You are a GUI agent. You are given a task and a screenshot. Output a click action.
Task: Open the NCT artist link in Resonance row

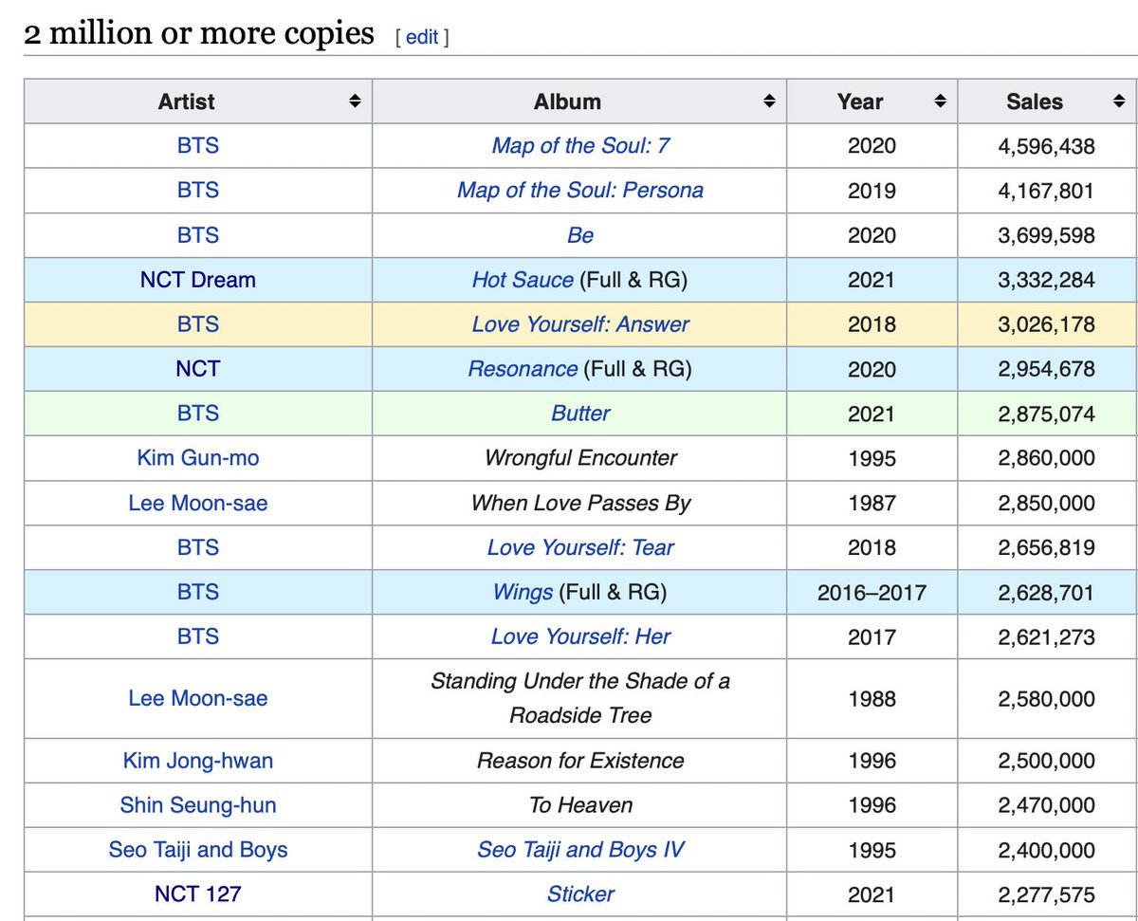click(x=198, y=369)
